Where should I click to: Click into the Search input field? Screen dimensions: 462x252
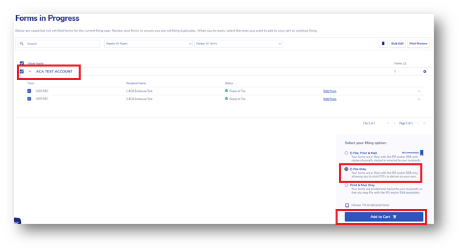coord(59,44)
